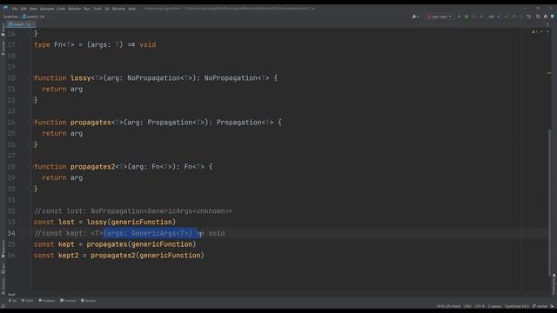This screenshot has width=557, height=313.
Task: Open the Help menu
Action: (131, 9)
